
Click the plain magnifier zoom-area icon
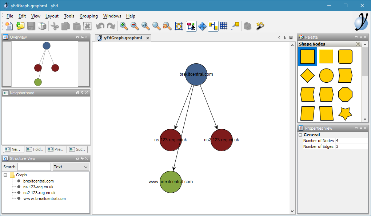click(x=156, y=26)
